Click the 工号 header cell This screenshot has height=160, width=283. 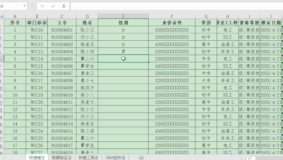point(62,23)
